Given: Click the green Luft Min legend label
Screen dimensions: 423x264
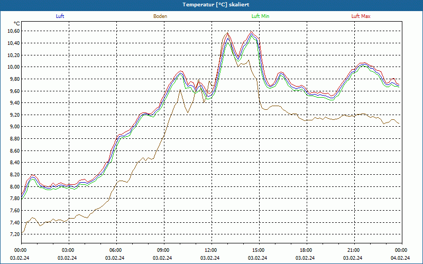Looking at the screenshot, I should [260, 16].
